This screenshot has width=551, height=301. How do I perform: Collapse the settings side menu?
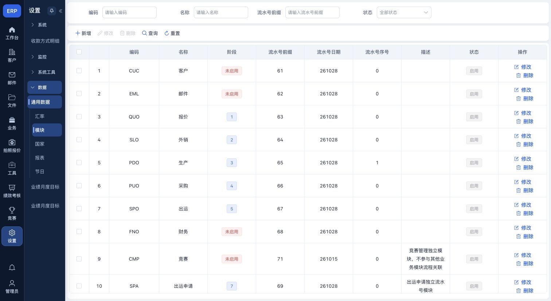tap(60, 11)
